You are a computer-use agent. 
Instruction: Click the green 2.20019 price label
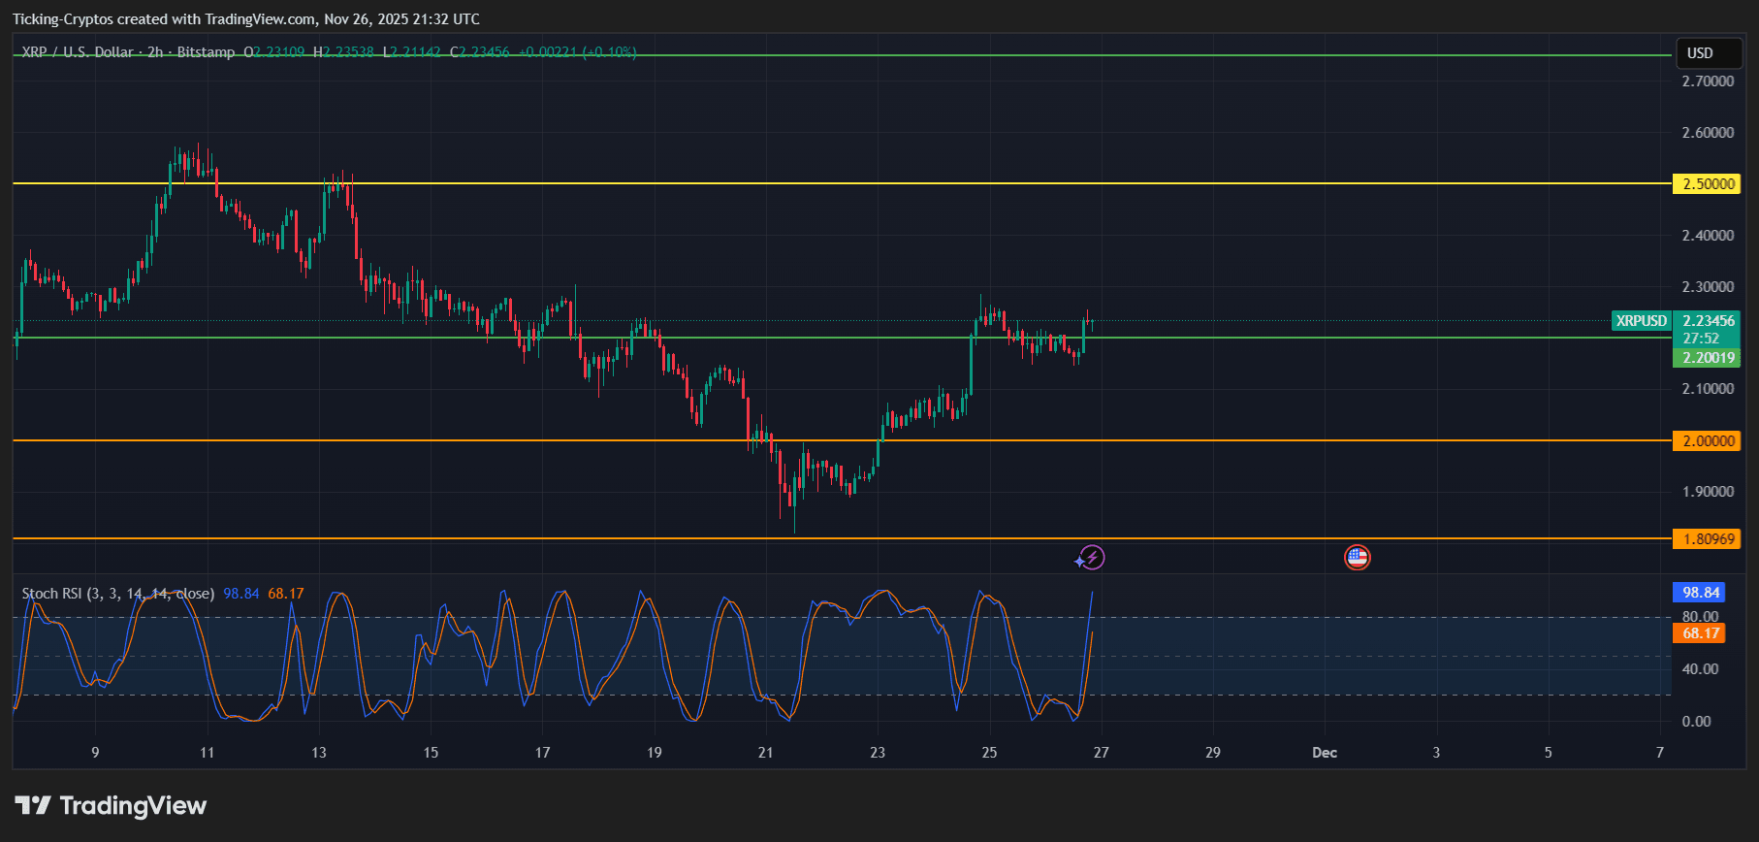point(1707,358)
